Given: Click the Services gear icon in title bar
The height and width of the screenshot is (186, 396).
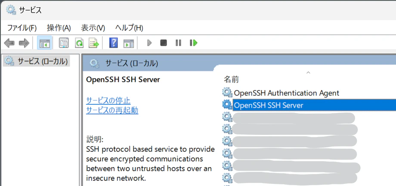Looking at the screenshot, I should click(x=11, y=10).
